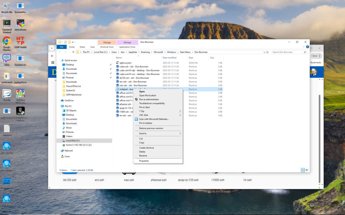Click the Up arrow navigation button
This screenshot has width=345, height=215.
[x=73, y=52]
